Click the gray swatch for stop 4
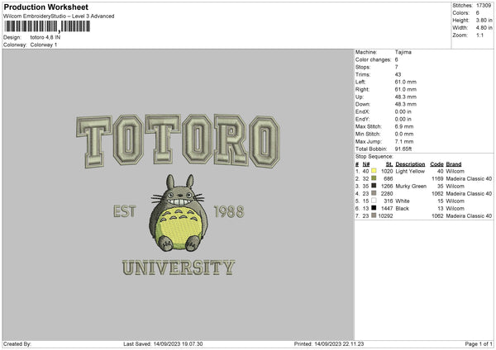Image resolution: width=496 pixels, height=350 pixels. click(374, 193)
